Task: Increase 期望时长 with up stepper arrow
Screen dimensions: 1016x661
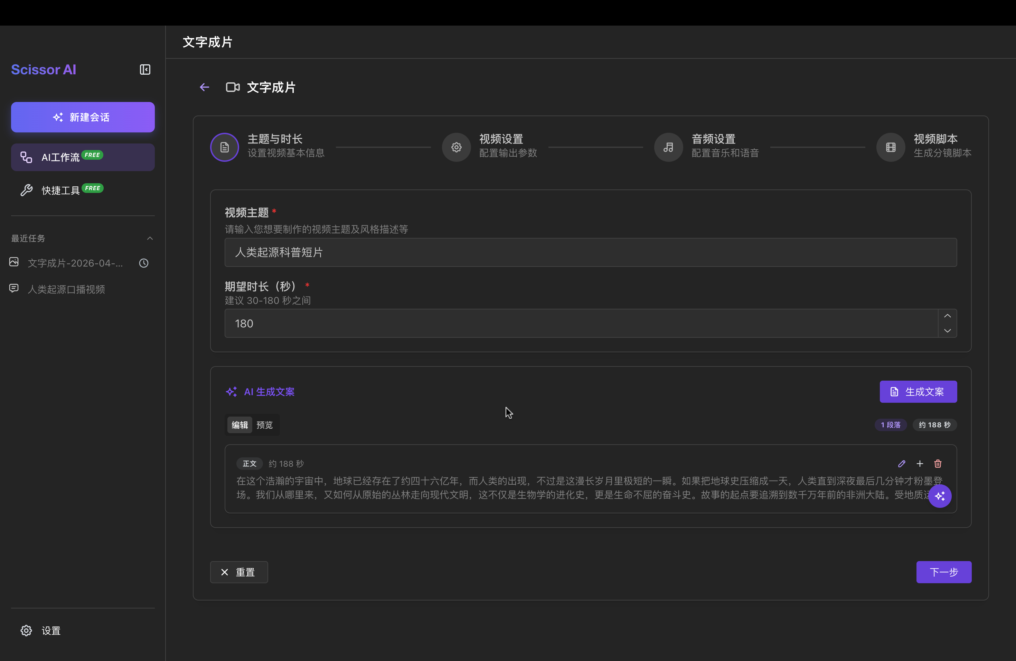Action: click(x=948, y=316)
